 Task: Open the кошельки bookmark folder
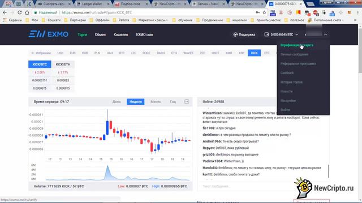[238, 20]
